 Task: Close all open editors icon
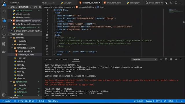pyautogui.click(x=40, y=7)
